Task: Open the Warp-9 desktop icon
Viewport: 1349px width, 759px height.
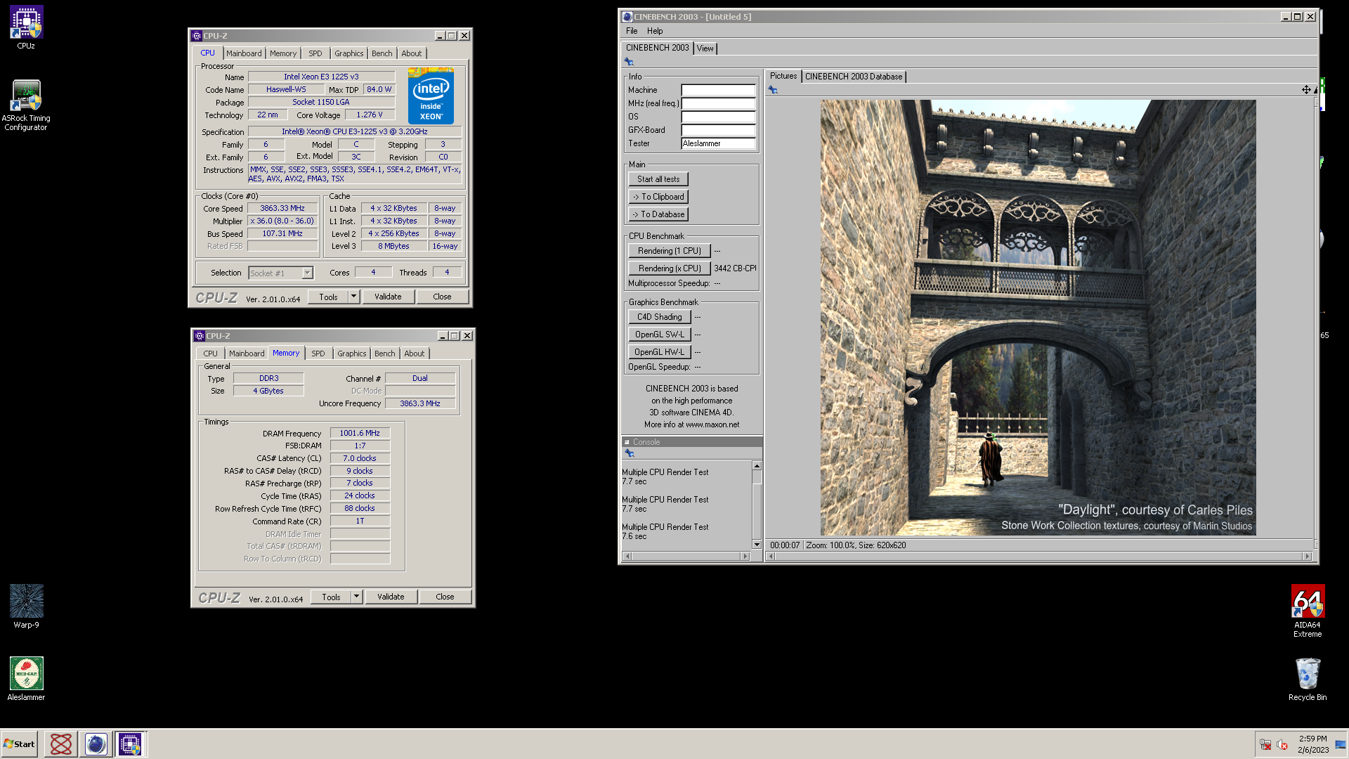Action: click(26, 606)
